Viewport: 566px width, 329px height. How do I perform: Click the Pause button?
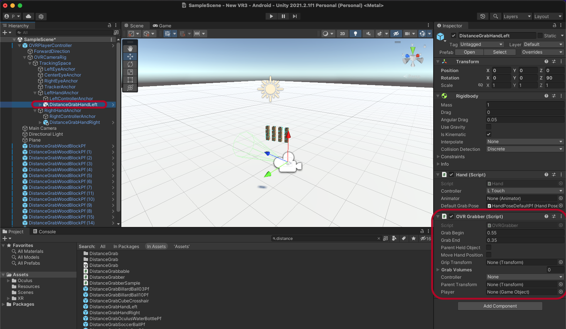pos(283,16)
